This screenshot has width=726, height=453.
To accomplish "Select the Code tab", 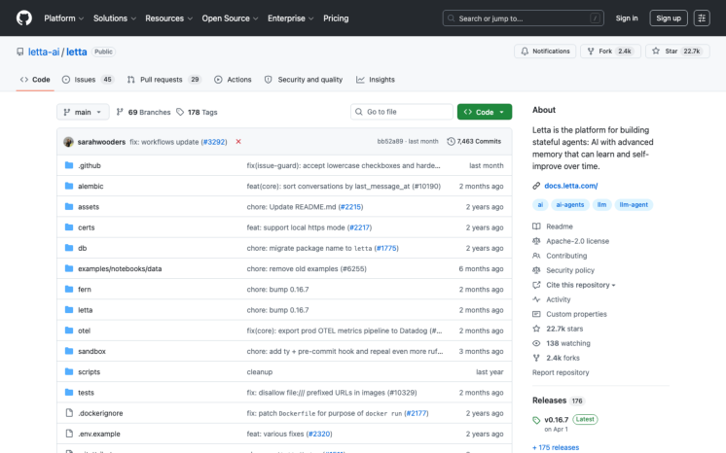I will pos(35,80).
